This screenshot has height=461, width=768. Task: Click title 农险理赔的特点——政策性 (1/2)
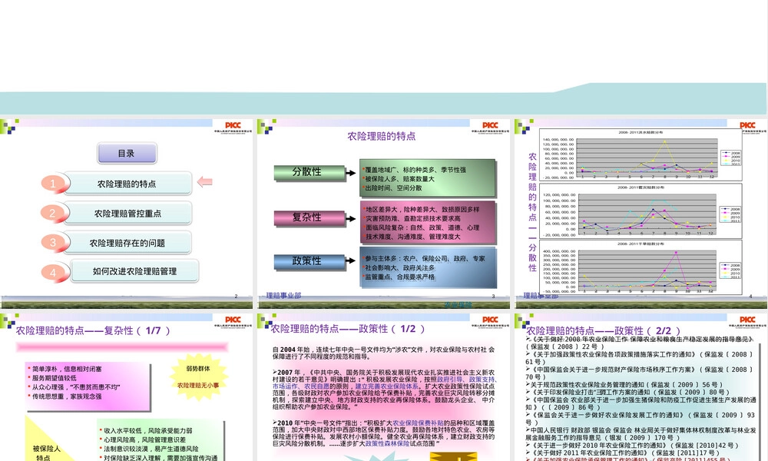[348, 329]
